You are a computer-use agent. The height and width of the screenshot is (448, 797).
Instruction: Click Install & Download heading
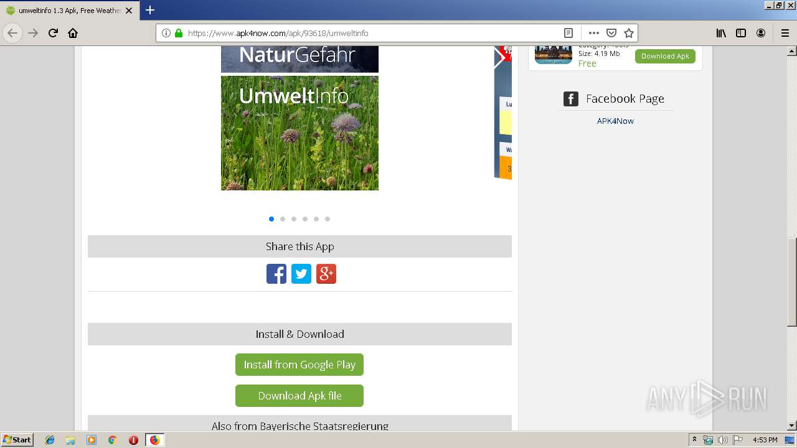(299, 334)
